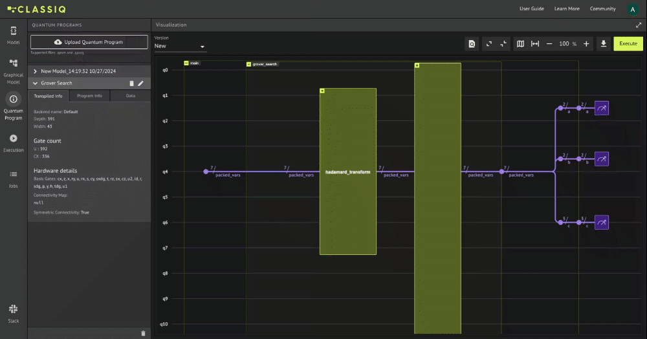The width and height of the screenshot is (647, 339).
Task: Click the Visualization panel title
Action: tap(171, 25)
